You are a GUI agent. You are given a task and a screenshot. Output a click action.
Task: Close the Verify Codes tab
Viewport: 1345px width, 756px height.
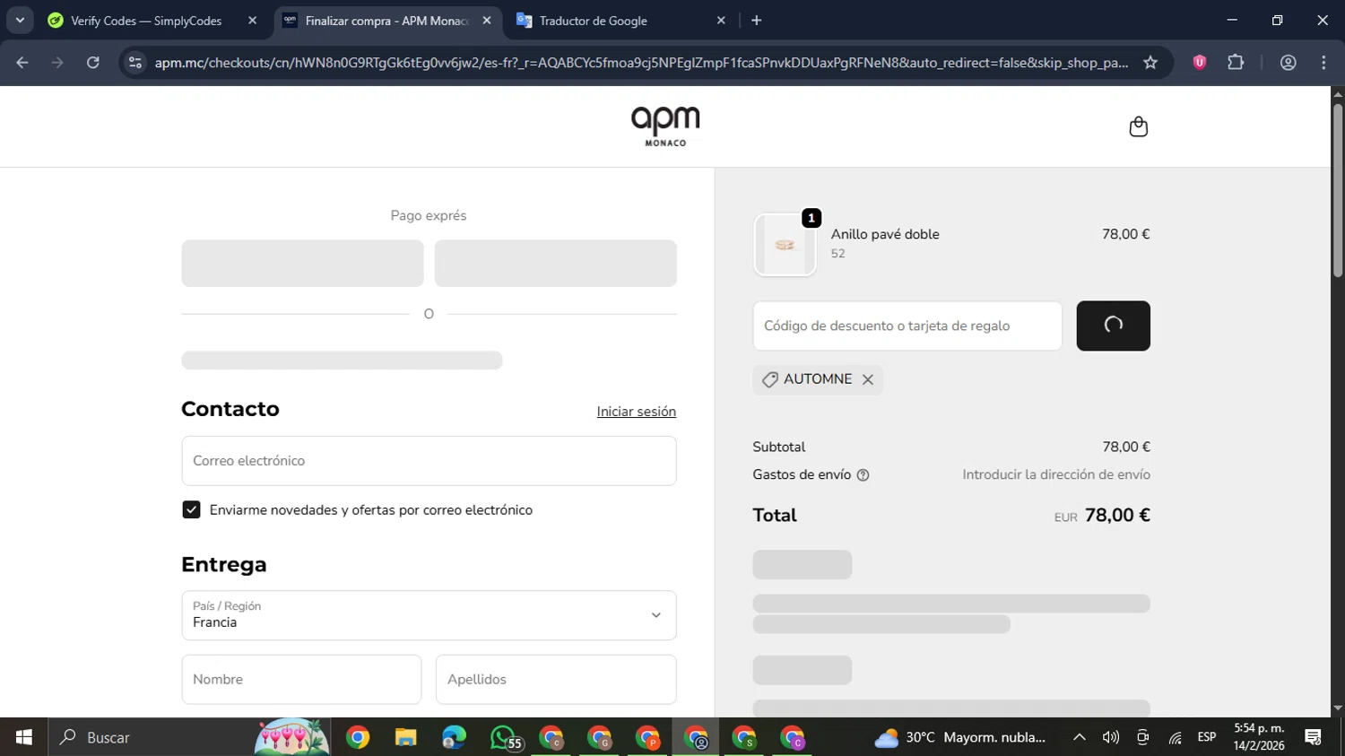[x=252, y=21]
